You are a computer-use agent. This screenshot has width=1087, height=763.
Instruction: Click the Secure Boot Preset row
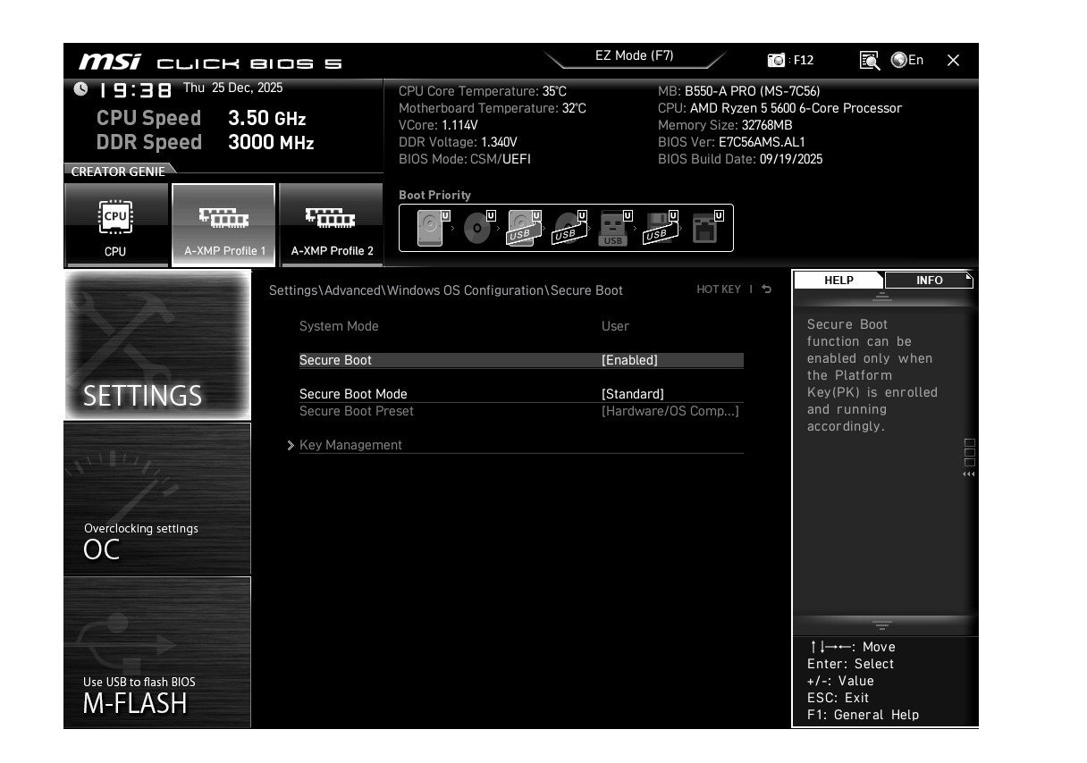point(521,411)
